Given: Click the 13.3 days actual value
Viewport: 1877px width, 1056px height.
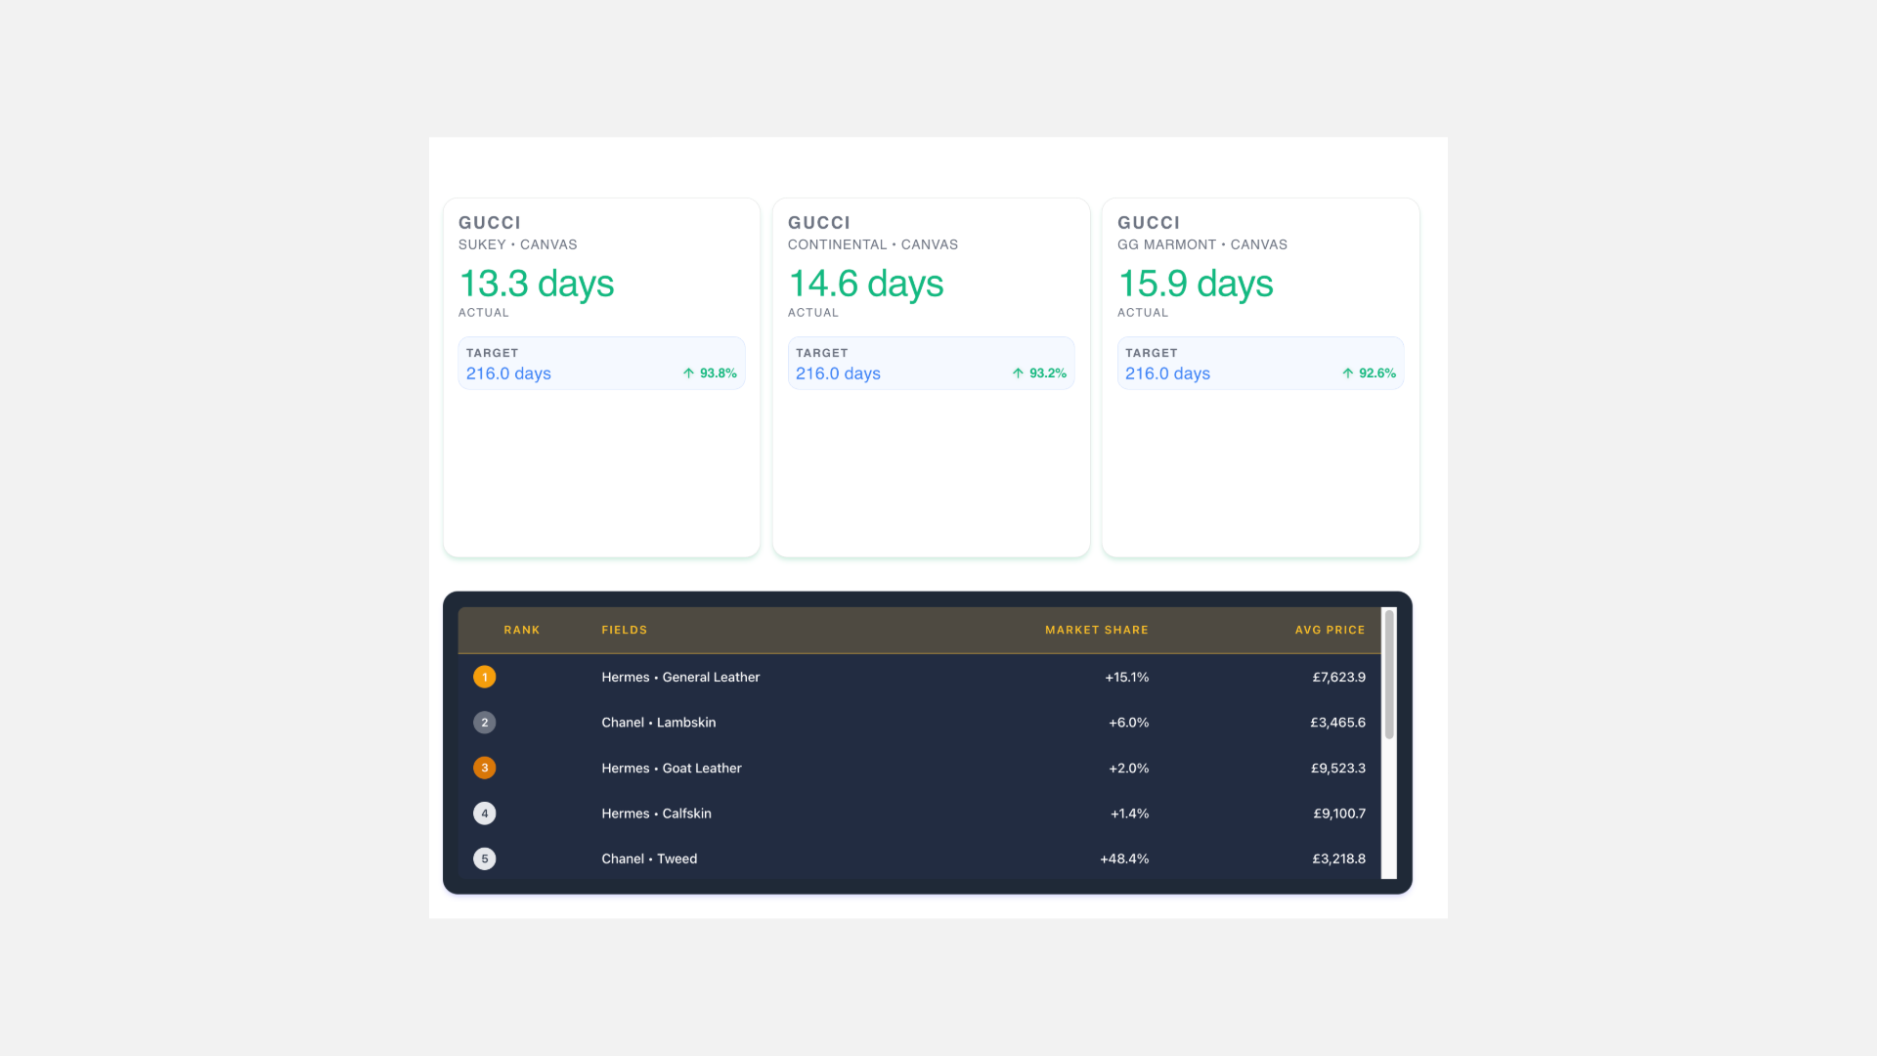Looking at the screenshot, I should tap(536, 284).
